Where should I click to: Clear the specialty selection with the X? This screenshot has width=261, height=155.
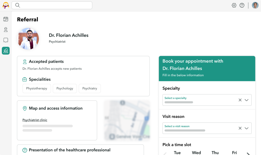(240, 100)
